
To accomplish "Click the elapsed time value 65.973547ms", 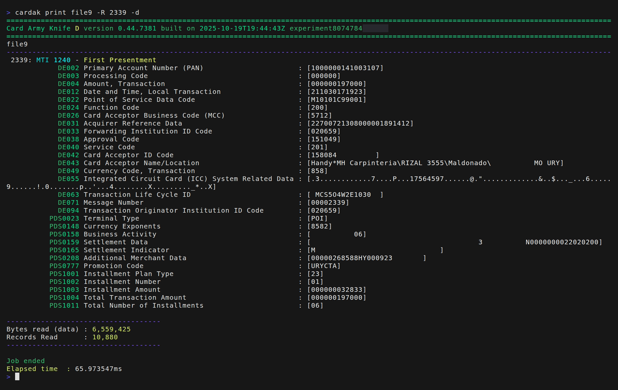I will (x=98, y=369).
